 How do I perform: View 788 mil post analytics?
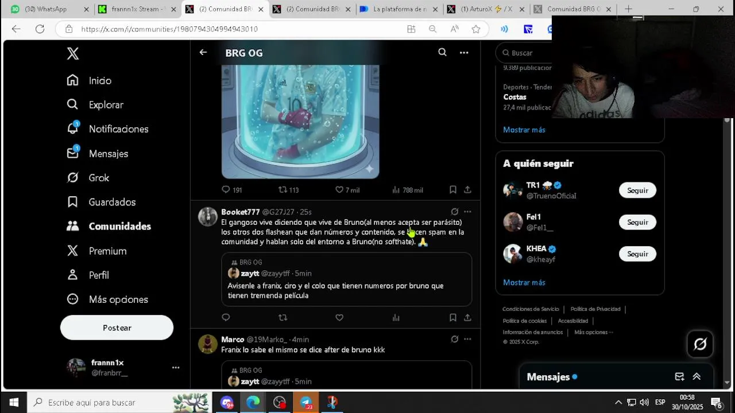407,190
